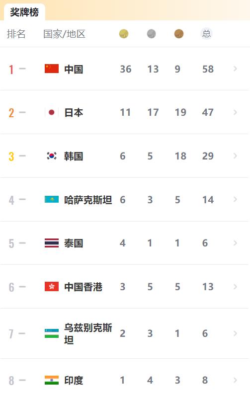Viewport: 250px width, 399px height.
Task: Click the India flag icon
Action: tap(52, 380)
